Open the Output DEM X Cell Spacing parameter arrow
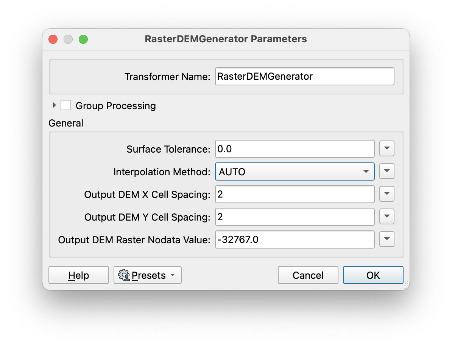452x346 pixels. click(x=387, y=194)
